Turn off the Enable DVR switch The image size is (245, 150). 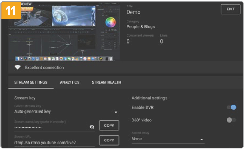[231, 107]
